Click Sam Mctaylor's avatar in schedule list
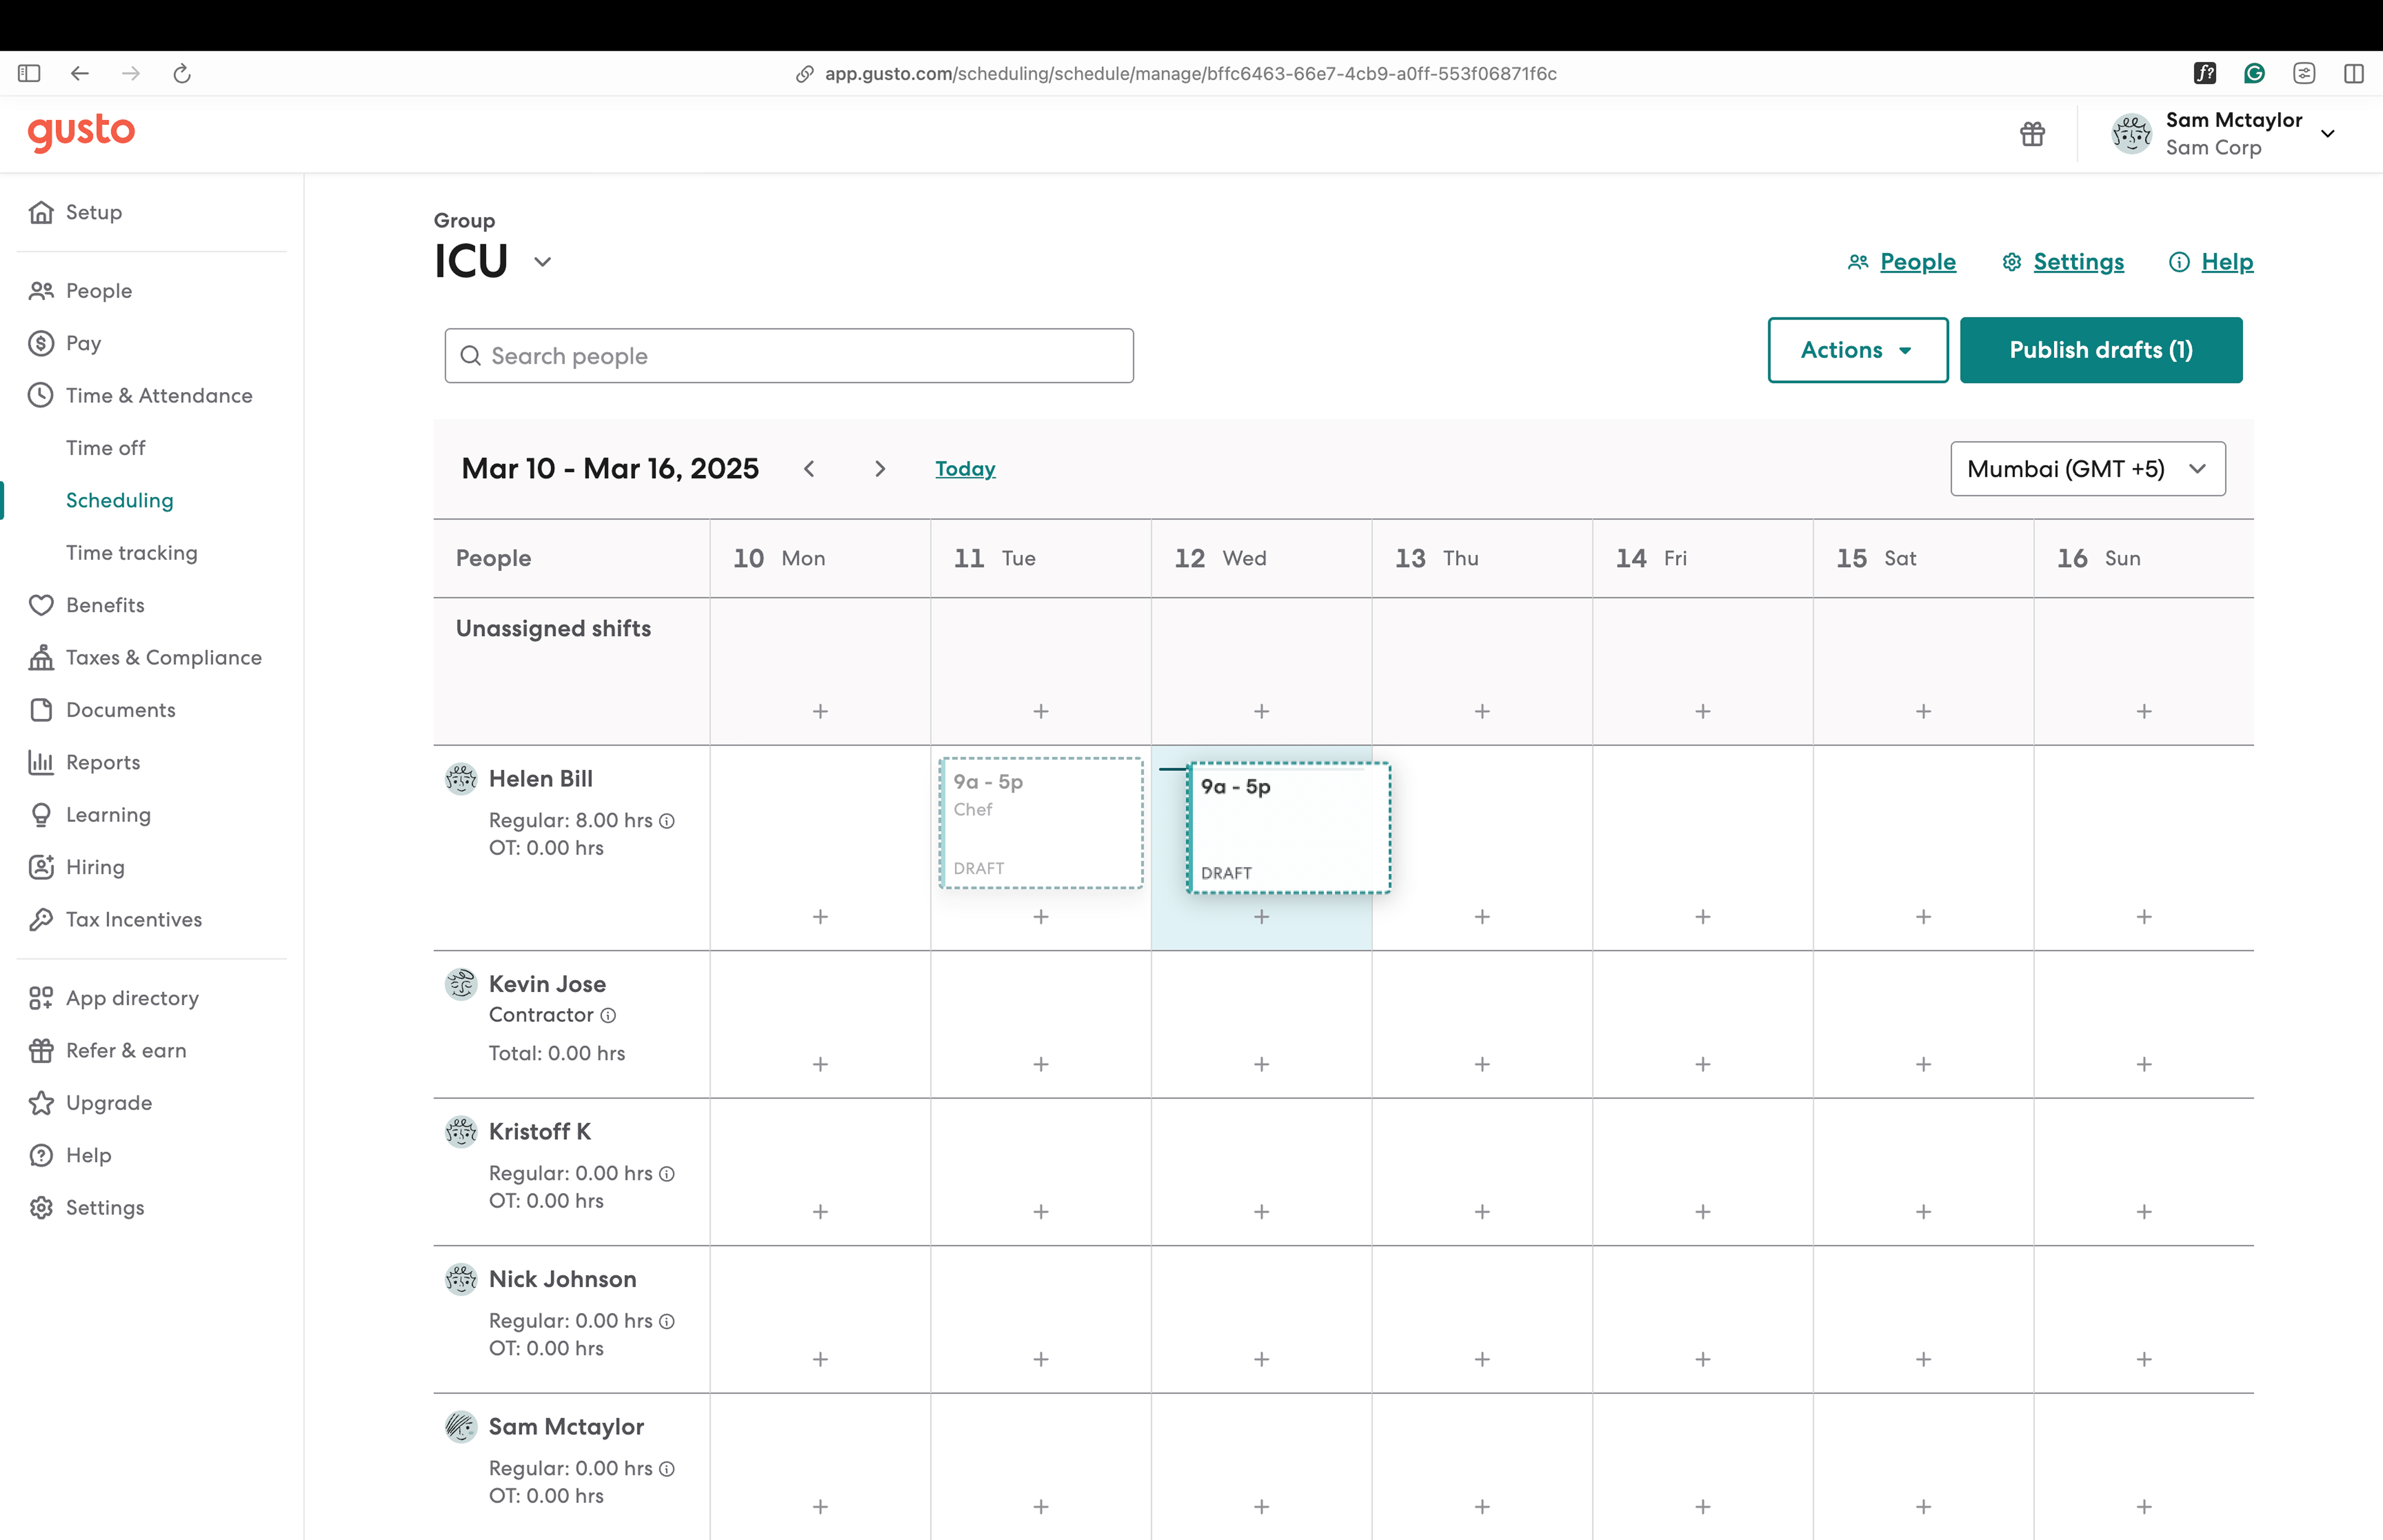Image resolution: width=2383 pixels, height=1540 pixels. (461, 1427)
